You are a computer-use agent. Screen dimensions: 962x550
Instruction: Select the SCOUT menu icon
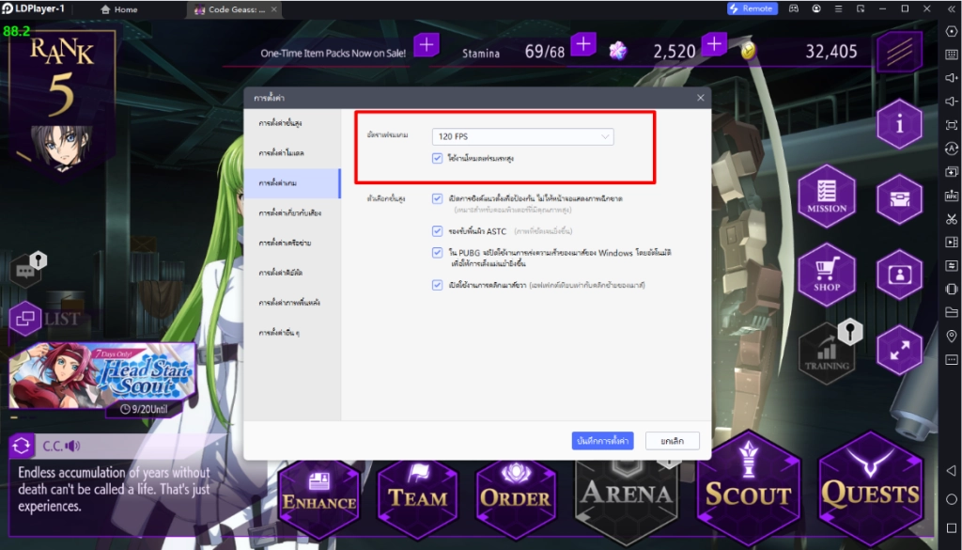(749, 489)
